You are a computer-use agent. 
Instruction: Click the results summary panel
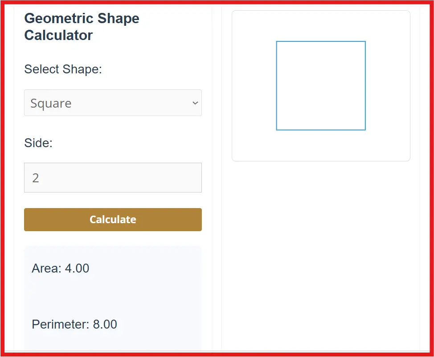(113, 296)
